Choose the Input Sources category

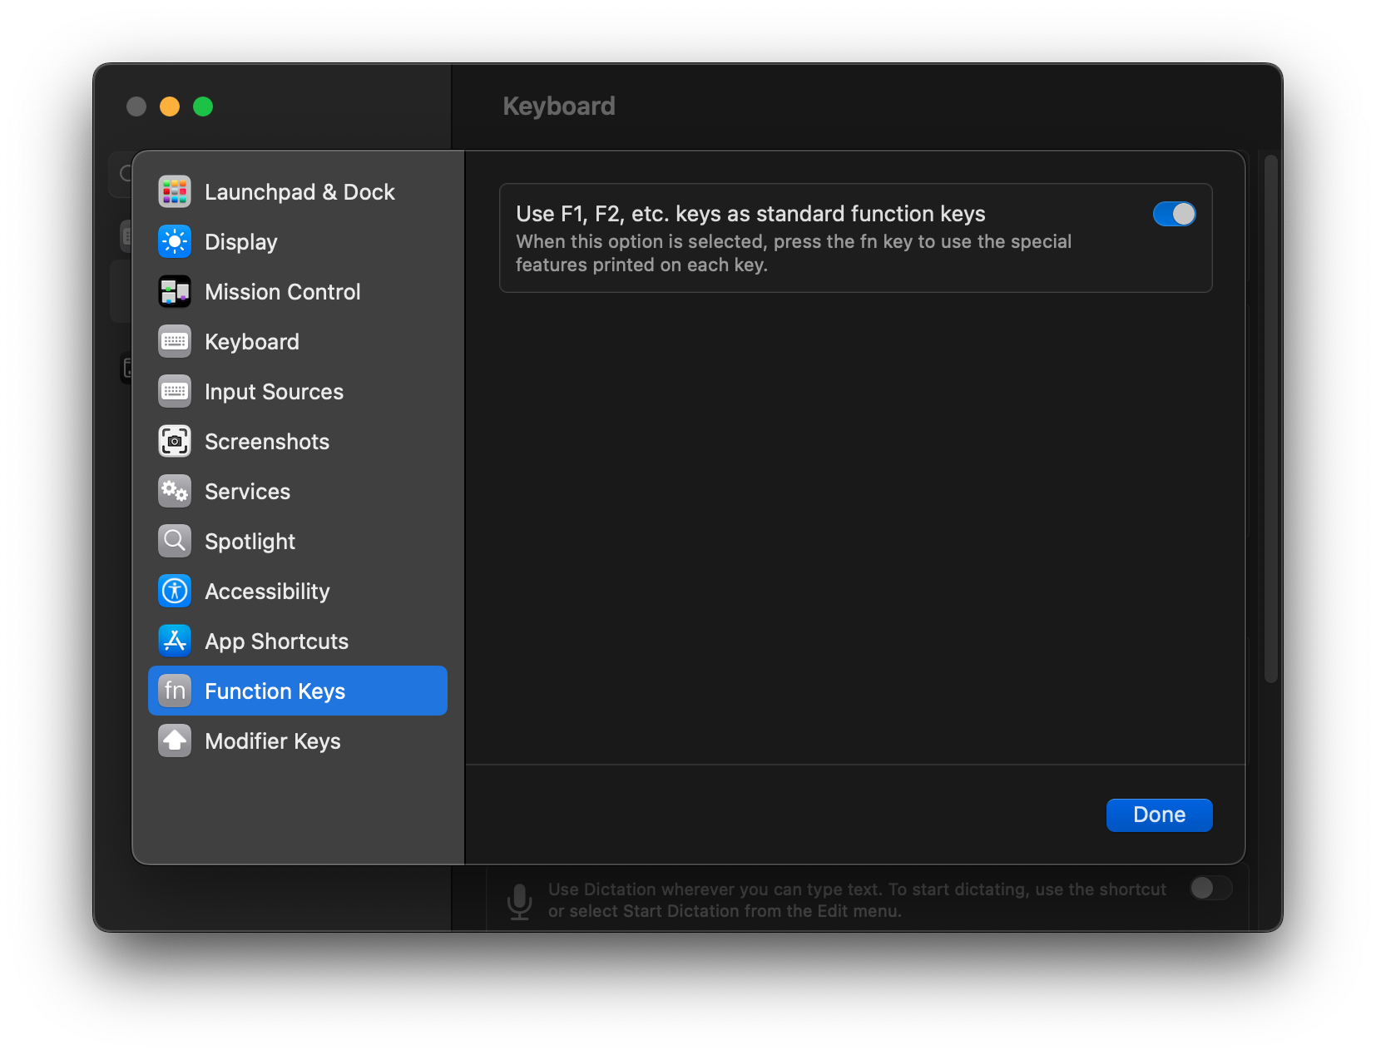pos(298,392)
